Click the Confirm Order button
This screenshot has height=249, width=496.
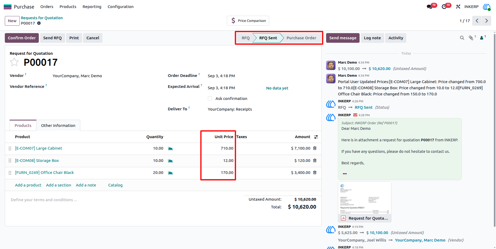(22, 38)
